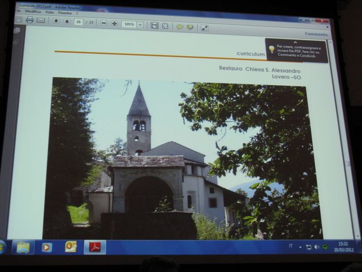This screenshot has height=272, width=362.
Task: Send the file by email envelope icon
Action: [41, 20]
